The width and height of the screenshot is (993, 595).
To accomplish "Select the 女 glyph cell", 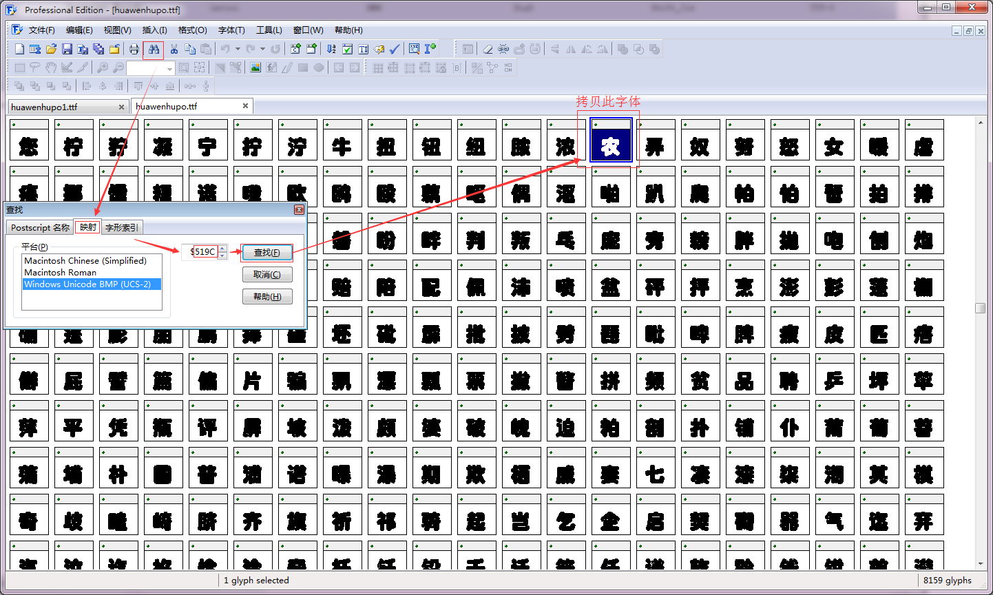I will pyautogui.click(x=835, y=140).
